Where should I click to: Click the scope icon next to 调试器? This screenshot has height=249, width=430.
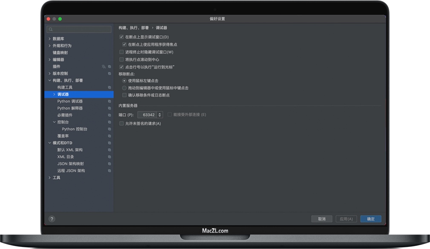point(109,94)
